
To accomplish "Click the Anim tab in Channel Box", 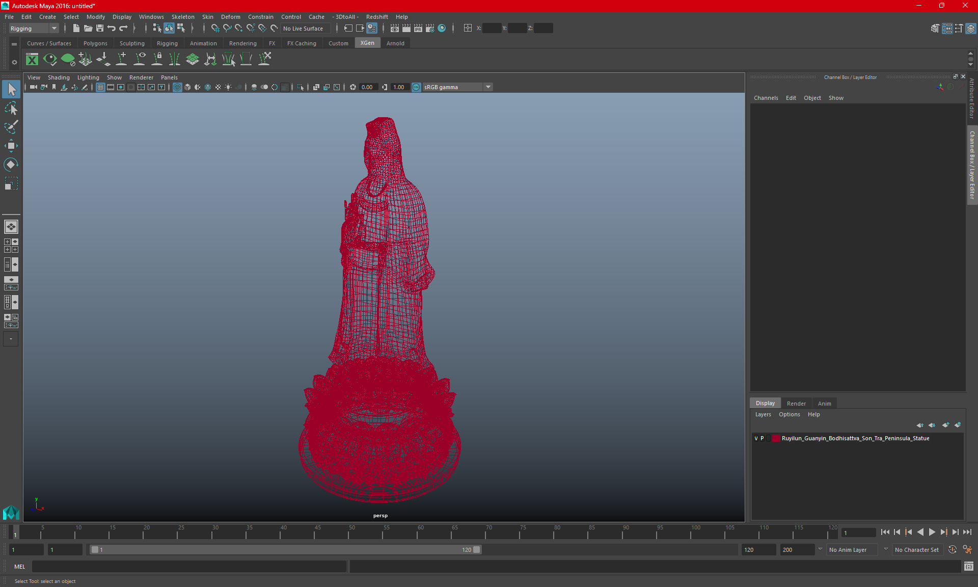I will pyautogui.click(x=824, y=403).
